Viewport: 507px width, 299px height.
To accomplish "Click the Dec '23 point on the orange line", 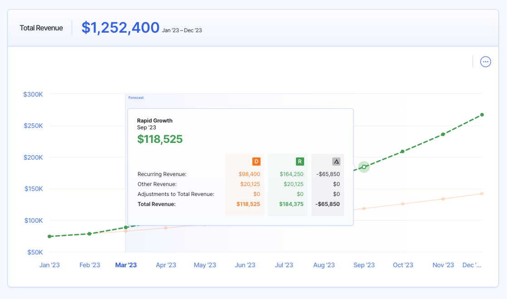I will (x=482, y=193).
